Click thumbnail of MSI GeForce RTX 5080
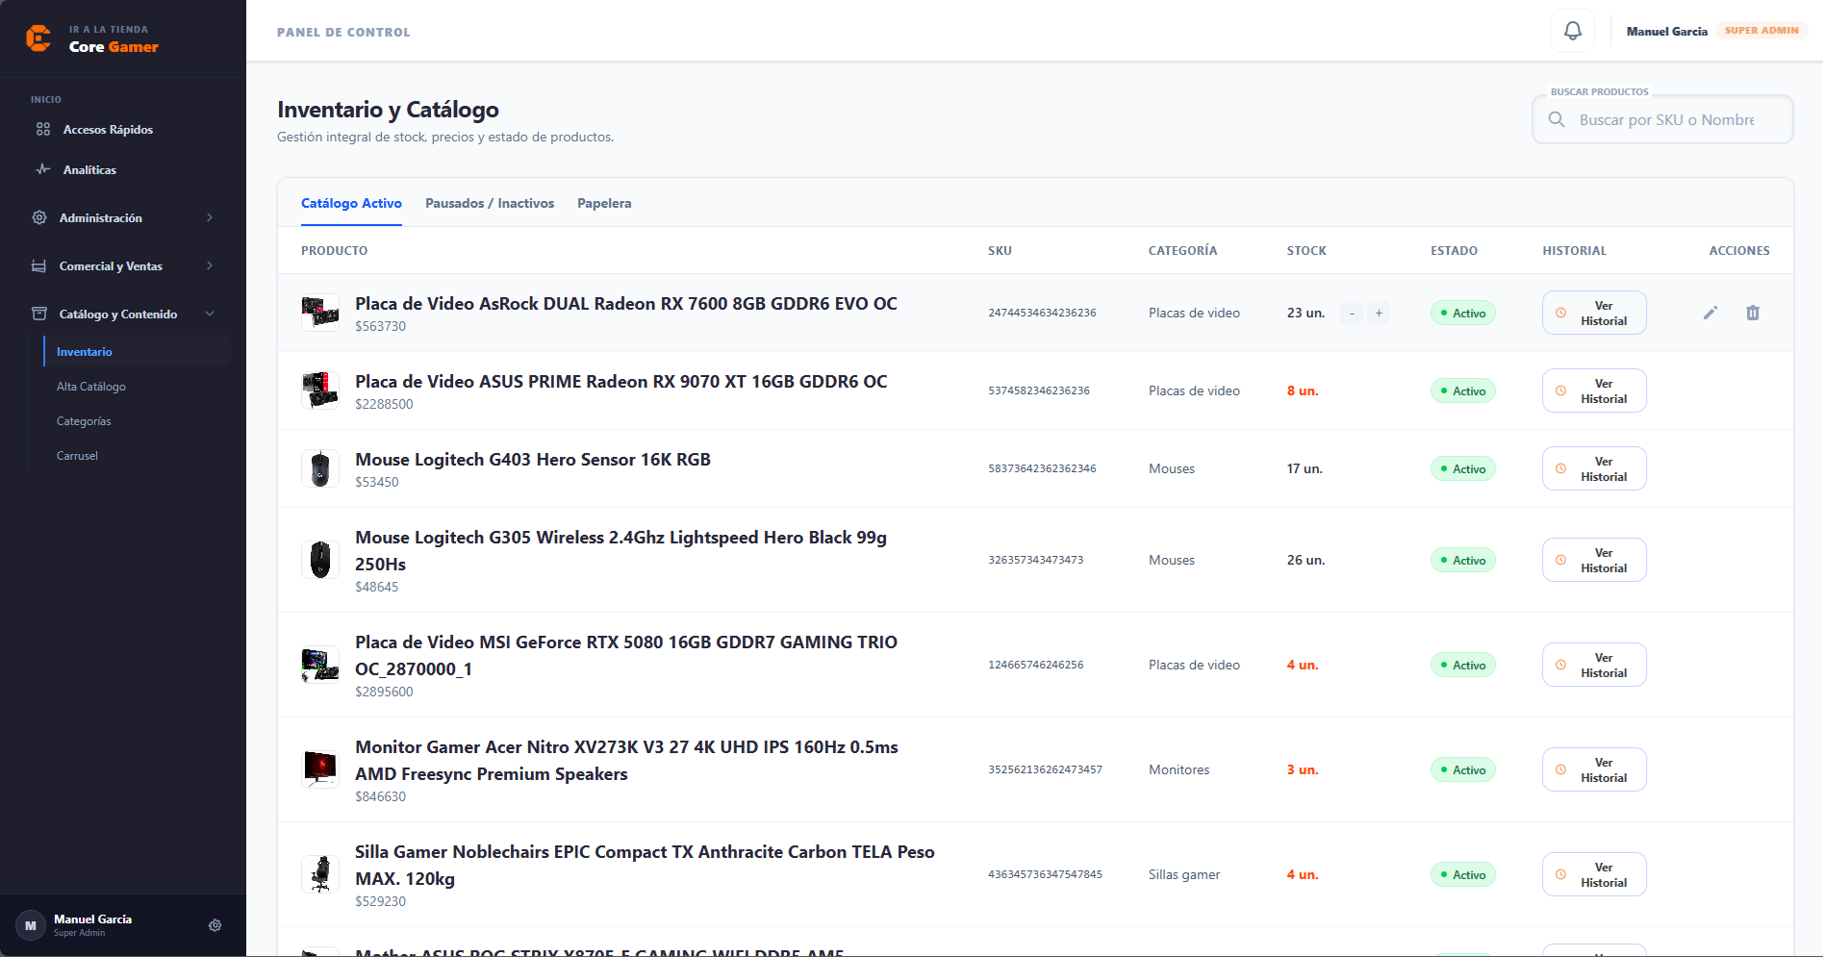Viewport: 1823px width, 957px height. (x=320, y=665)
